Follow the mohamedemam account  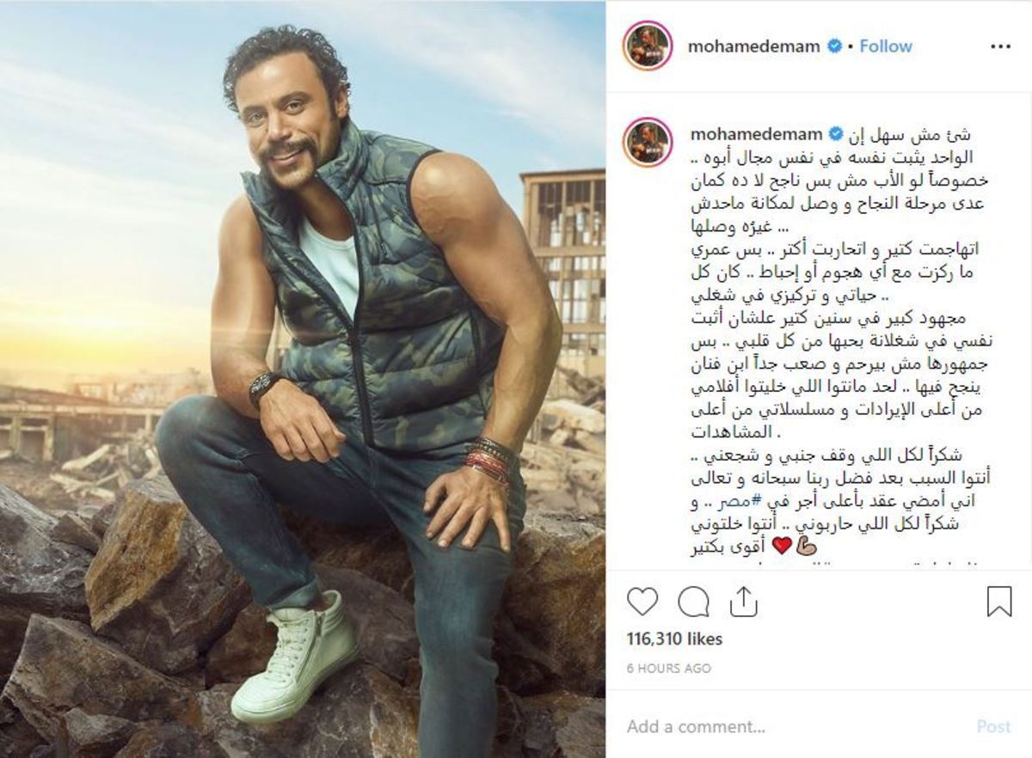tap(886, 46)
